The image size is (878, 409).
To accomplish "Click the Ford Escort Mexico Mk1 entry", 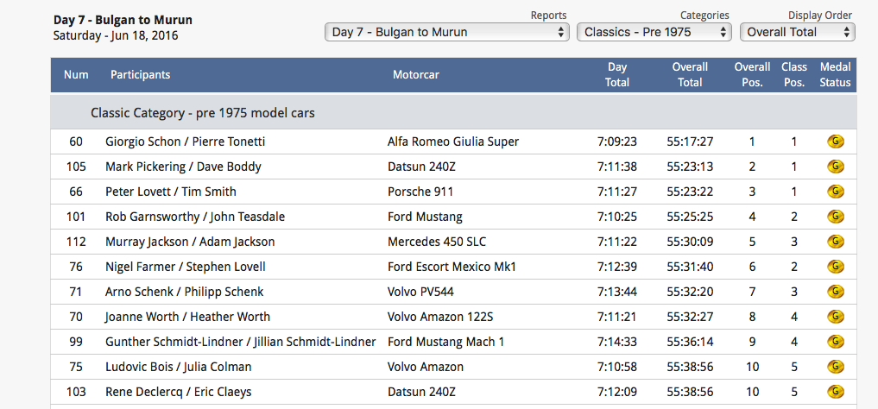I will [452, 267].
